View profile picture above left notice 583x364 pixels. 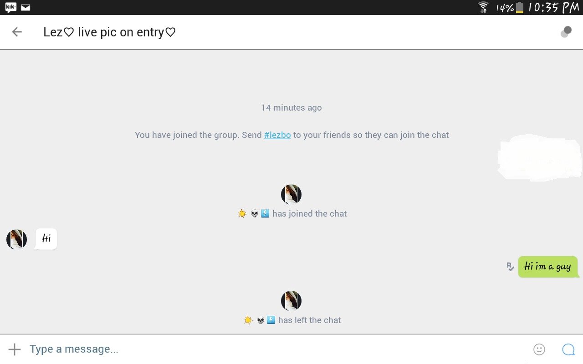click(x=291, y=301)
